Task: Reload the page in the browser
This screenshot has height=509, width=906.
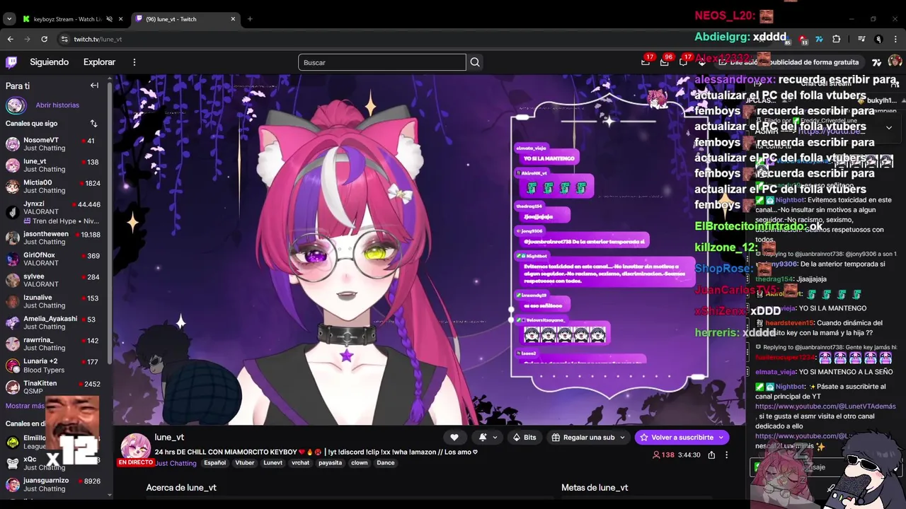Action: 44,39
